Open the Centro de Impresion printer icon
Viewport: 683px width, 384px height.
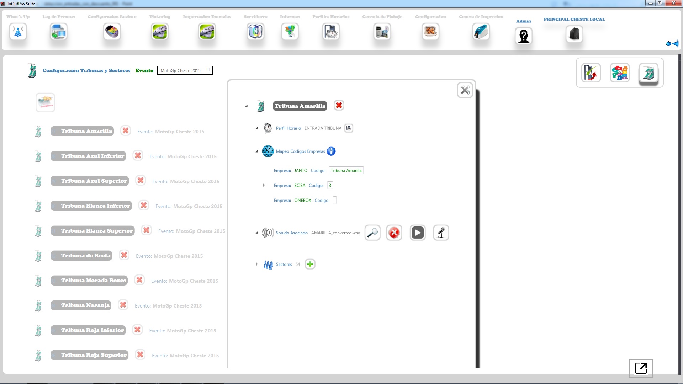coord(481,32)
